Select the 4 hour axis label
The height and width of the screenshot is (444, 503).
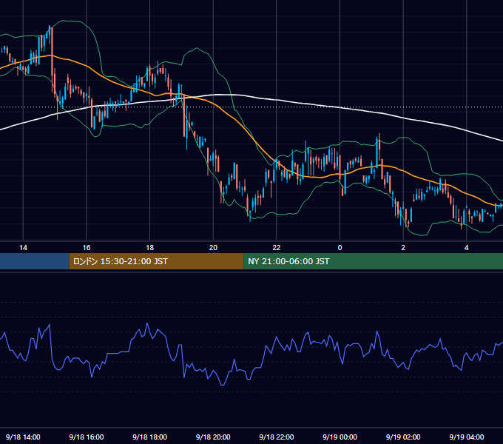coord(467,248)
